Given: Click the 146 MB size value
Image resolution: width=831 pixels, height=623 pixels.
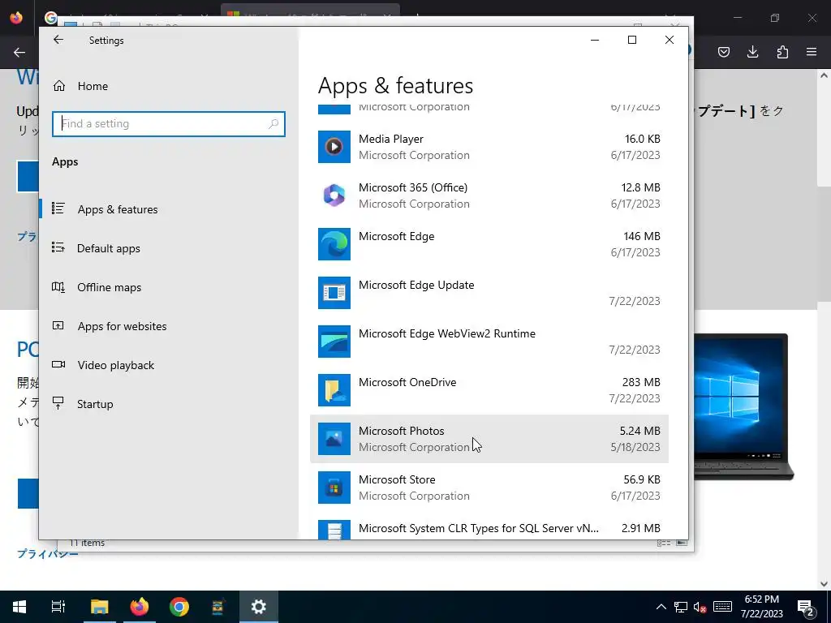Looking at the screenshot, I should (641, 236).
